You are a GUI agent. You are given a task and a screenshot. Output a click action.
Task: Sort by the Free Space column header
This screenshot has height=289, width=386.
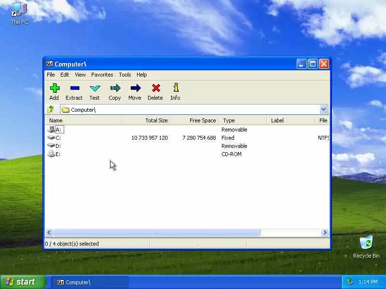(195, 120)
